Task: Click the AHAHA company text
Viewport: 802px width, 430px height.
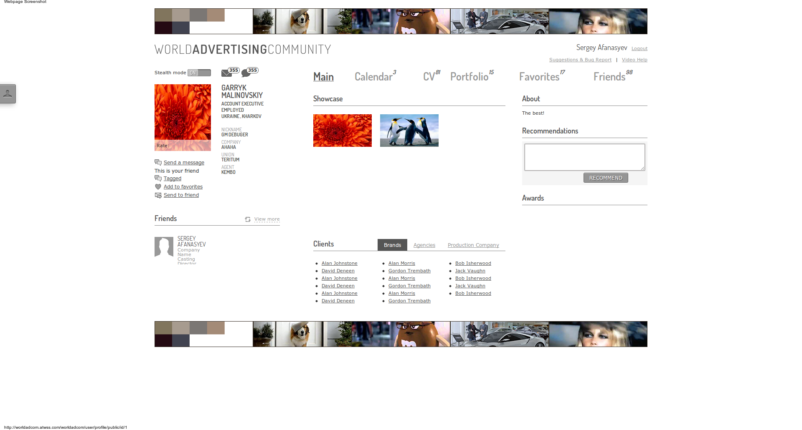Action: pyautogui.click(x=228, y=147)
